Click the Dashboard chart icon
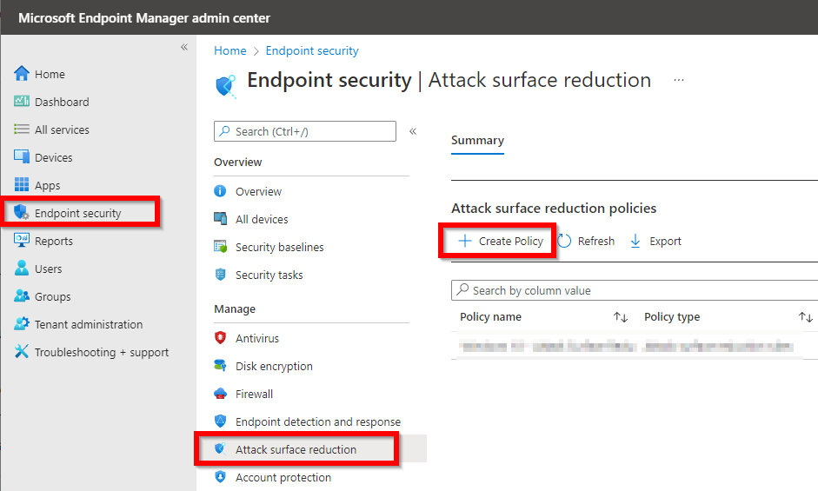Image resolution: width=818 pixels, height=491 pixels. pos(22,101)
